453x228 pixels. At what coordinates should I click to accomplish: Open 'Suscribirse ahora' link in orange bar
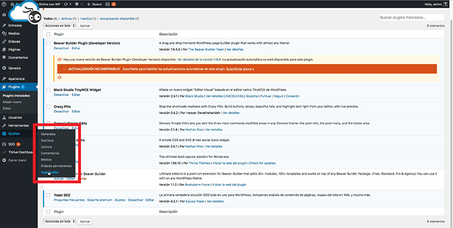click(x=240, y=69)
